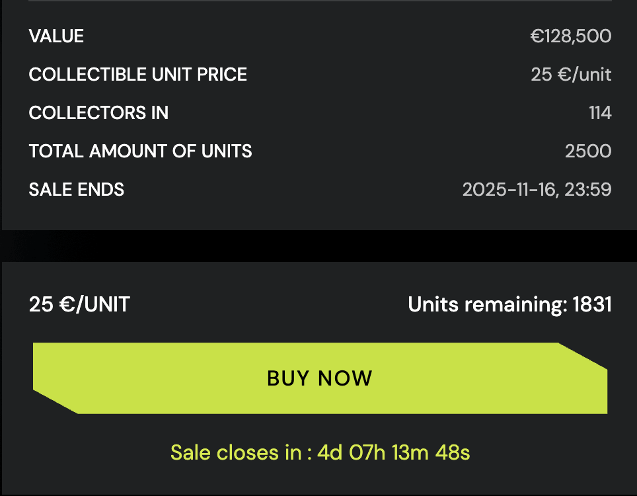Click the bold 25 €/UNIT heading
This screenshot has height=496, width=637.
pos(79,305)
